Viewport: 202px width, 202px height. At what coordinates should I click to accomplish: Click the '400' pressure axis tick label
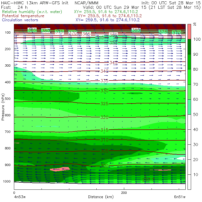(x=8, y=82)
